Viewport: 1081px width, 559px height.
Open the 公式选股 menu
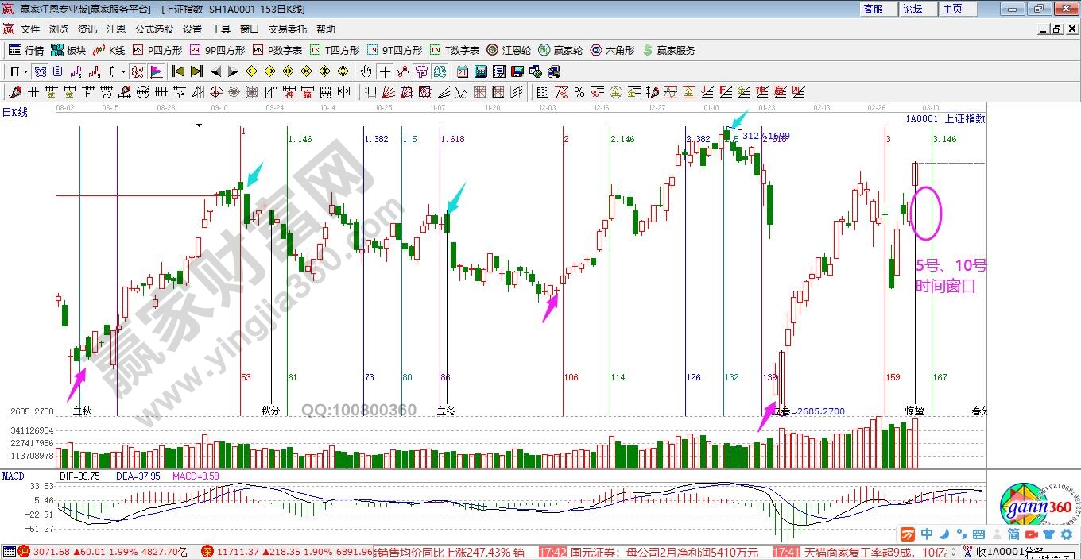coord(153,29)
